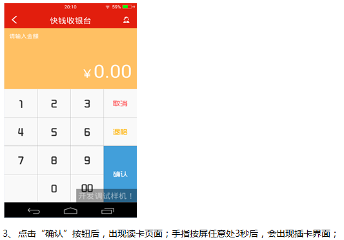The width and height of the screenshot is (344, 240).
Task: Tap Android recent apps button
Action: coord(108,211)
